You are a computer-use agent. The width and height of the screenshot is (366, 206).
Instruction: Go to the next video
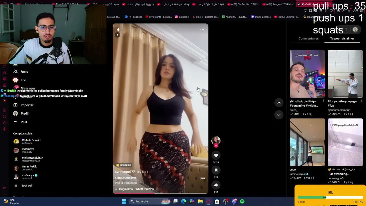pyautogui.click(x=279, y=115)
